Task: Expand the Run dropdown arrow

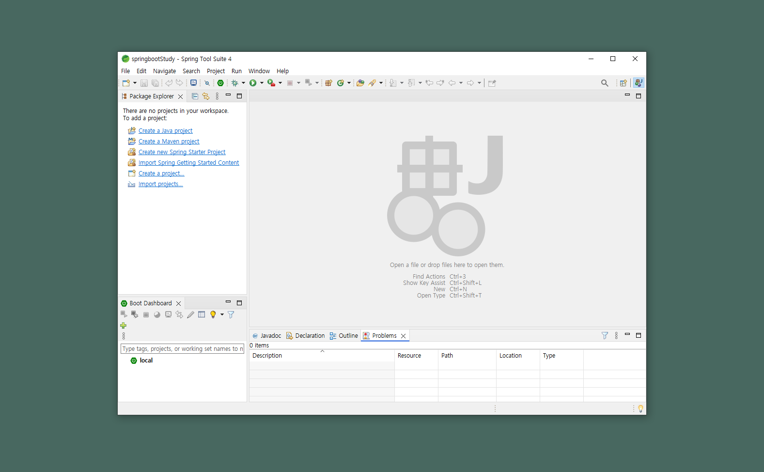Action: click(x=262, y=83)
